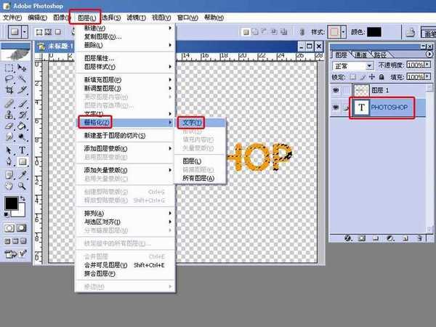This screenshot has height=327, width=436.
Task: Open opacity 不透明度 slider arrow
Action: click(x=427, y=65)
